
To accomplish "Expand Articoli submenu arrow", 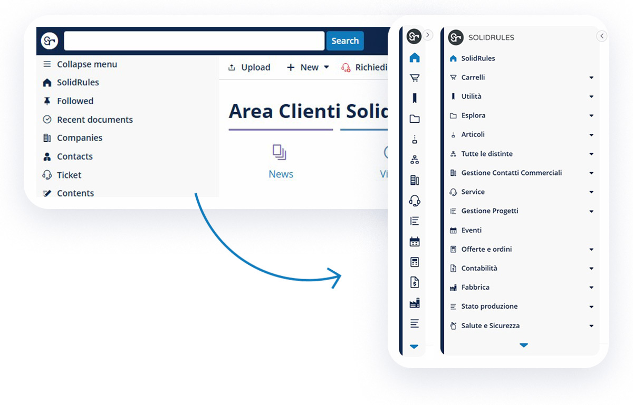I will [x=591, y=135].
